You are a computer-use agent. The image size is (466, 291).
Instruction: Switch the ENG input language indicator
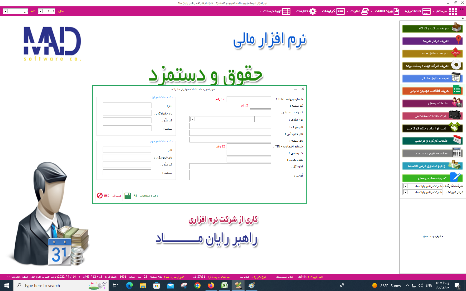click(x=429, y=285)
